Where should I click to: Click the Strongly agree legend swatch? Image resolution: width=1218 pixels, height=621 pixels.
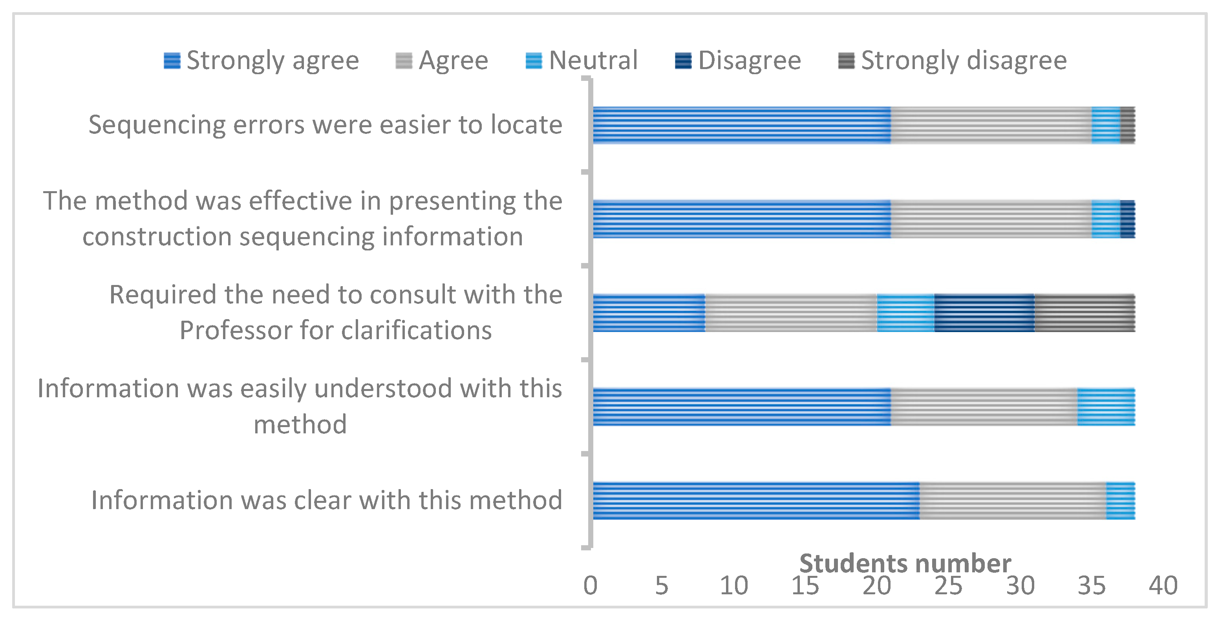coord(172,61)
